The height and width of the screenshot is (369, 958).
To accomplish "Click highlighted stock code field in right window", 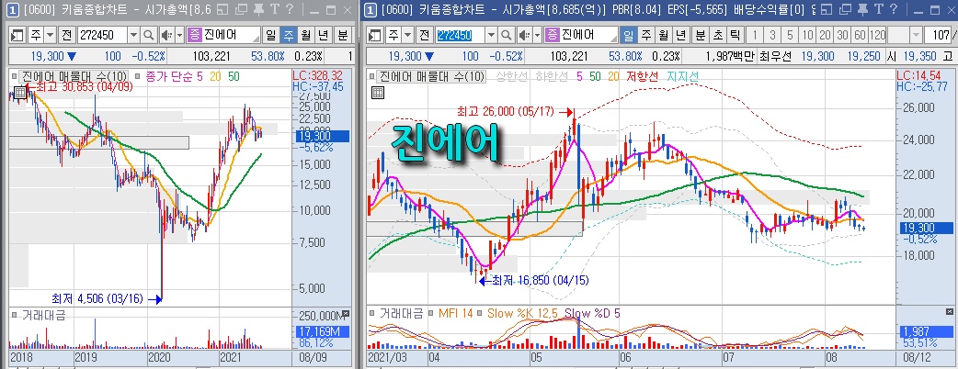I will point(462,35).
